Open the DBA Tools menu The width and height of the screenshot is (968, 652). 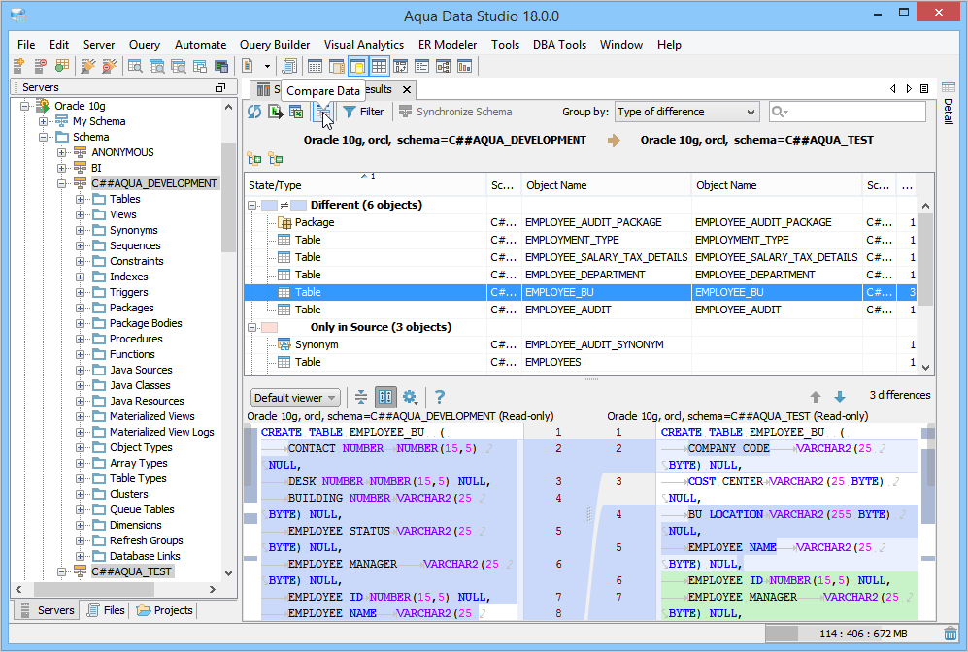coord(559,45)
